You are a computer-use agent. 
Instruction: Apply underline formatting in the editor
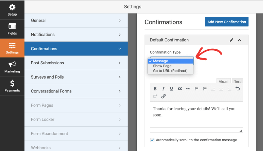coord(171,89)
